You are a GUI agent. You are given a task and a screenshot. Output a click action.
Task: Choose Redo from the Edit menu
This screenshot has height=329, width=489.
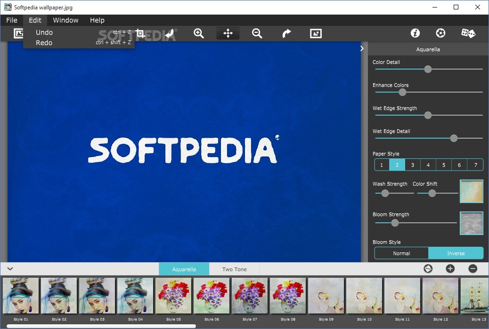pyautogui.click(x=79, y=43)
